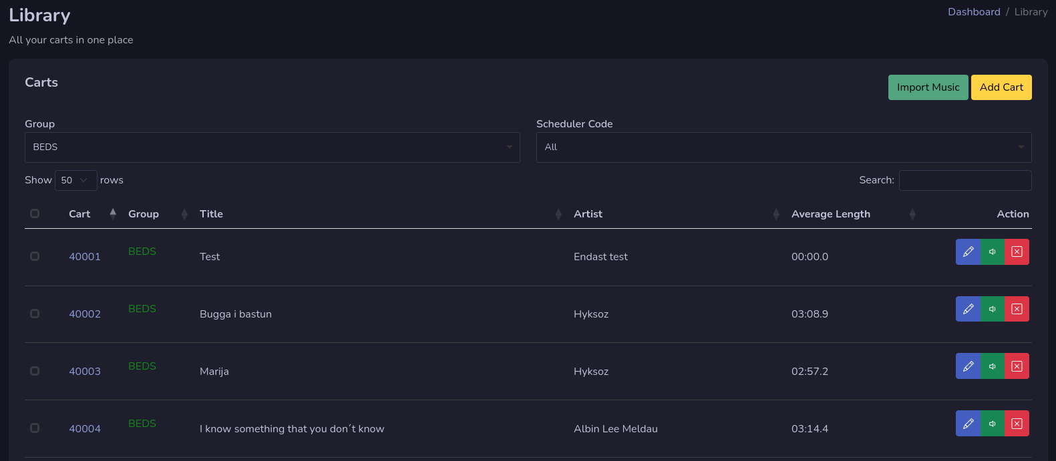Play audio for cart 40004

(x=993, y=424)
